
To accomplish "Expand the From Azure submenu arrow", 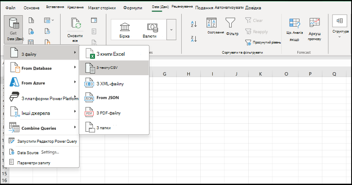I will click(x=75, y=82).
